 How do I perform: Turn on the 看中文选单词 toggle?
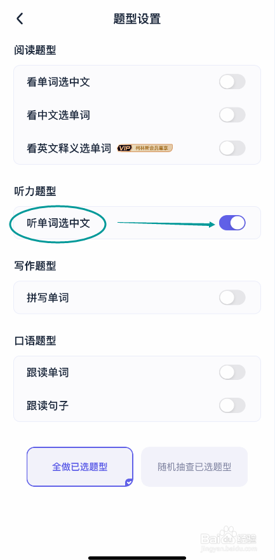(232, 115)
